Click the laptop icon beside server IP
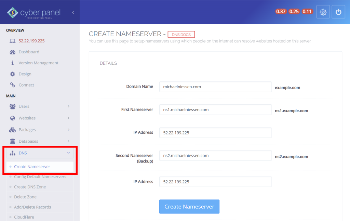The height and width of the screenshot is (221, 350). click(13, 41)
